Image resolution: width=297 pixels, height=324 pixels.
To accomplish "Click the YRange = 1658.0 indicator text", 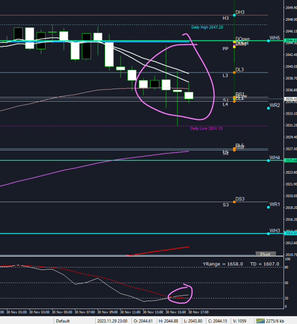I will coord(222,264).
